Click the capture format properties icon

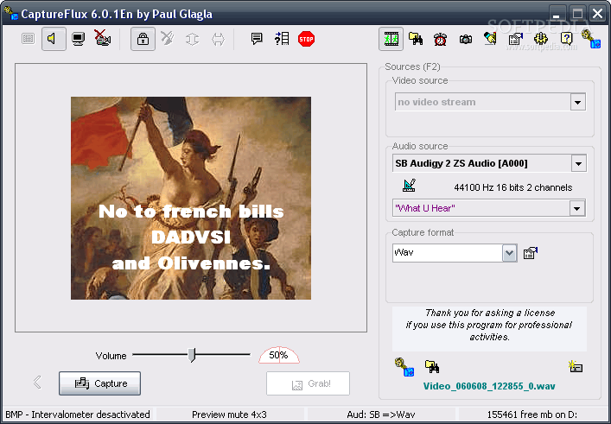click(531, 253)
